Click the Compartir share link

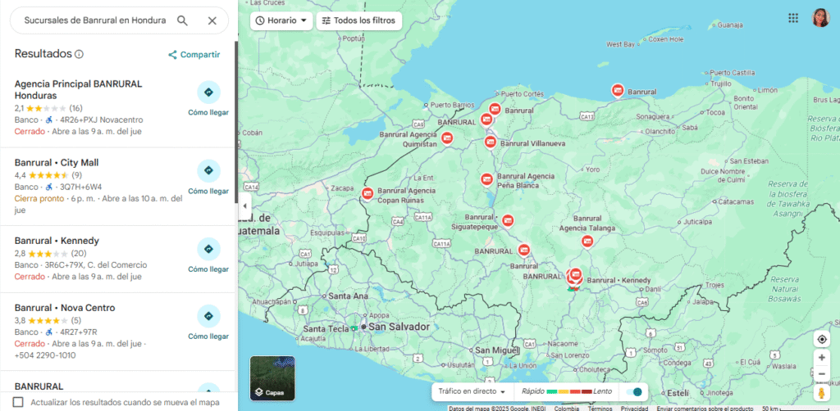point(194,55)
